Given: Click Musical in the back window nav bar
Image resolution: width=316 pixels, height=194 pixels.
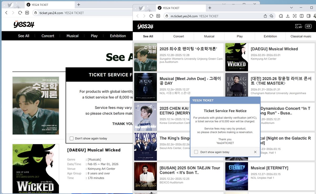Looking at the screenshot, I should pyautogui.click(x=72, y=36).
